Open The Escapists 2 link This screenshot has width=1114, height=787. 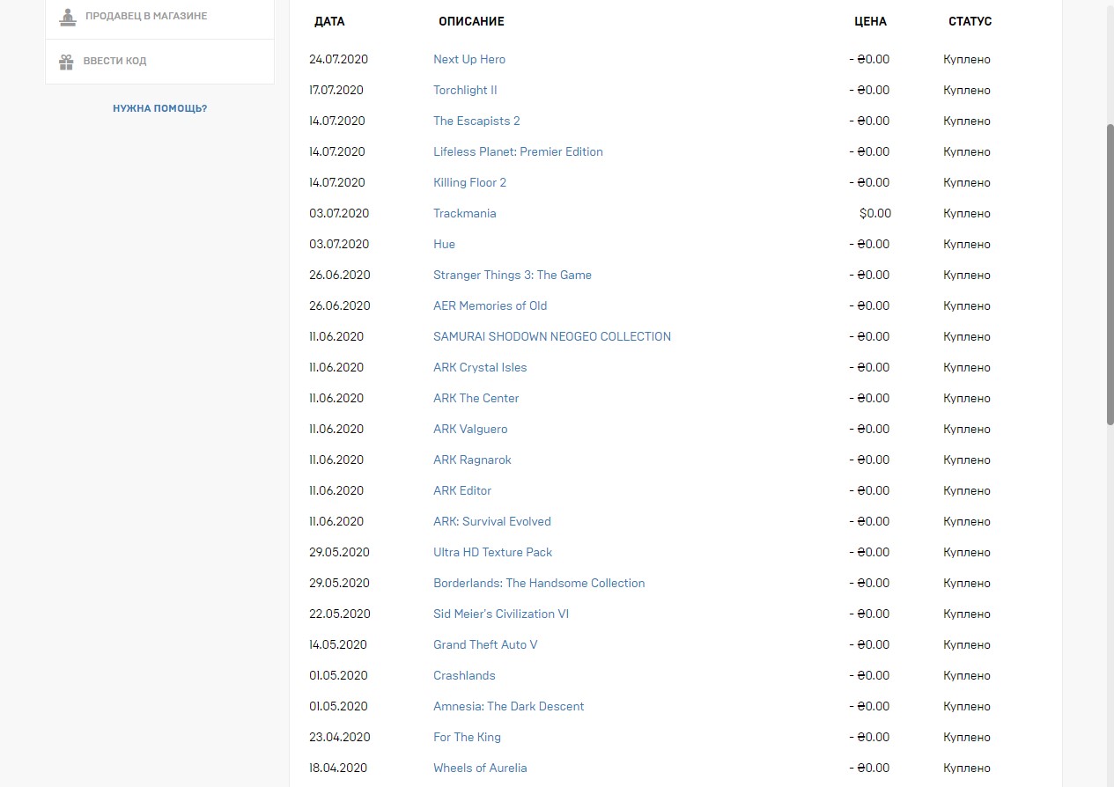coord(476,121)
